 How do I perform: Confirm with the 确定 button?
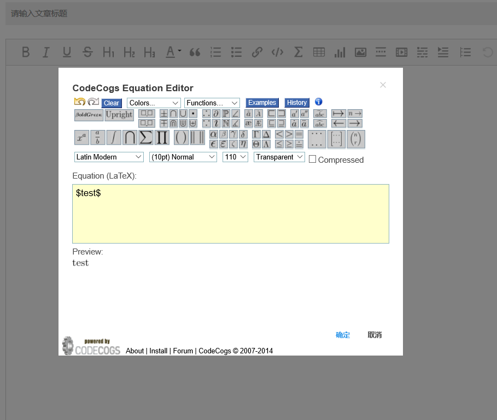pyautogui.click(x=343, y=335)
